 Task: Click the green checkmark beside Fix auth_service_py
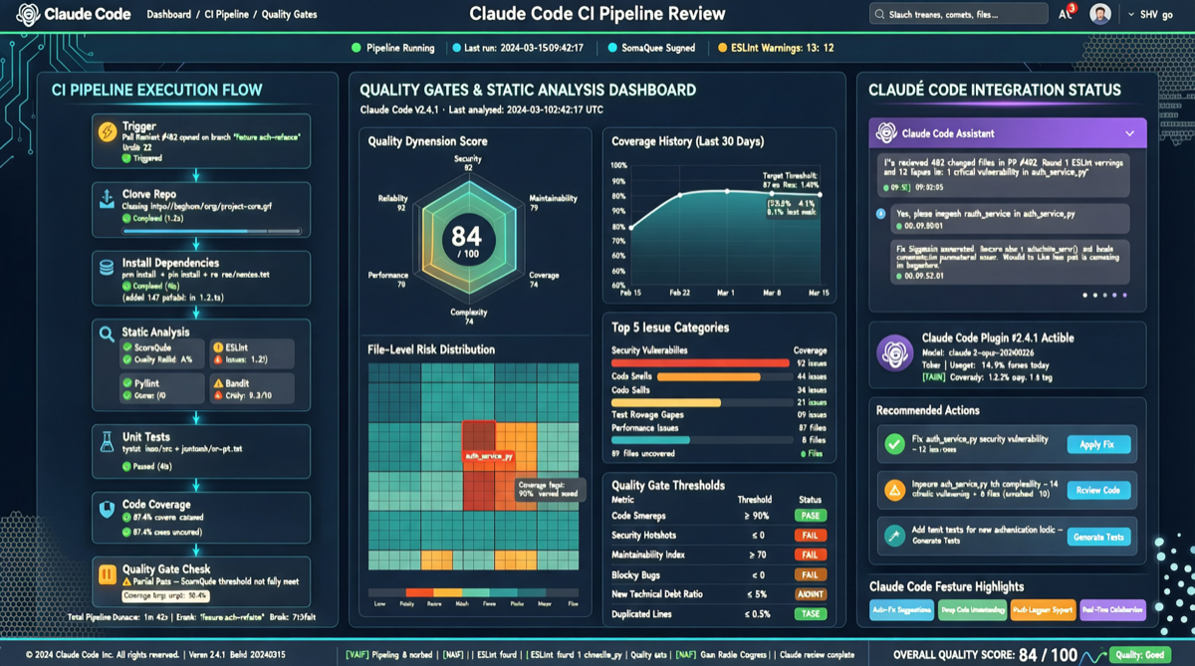click(894, 444)
